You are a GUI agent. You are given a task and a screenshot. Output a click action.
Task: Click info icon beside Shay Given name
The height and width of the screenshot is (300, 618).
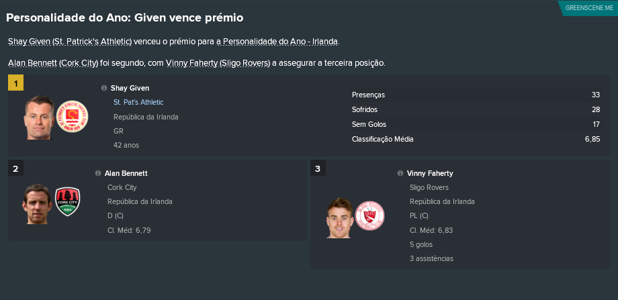pos(104,88)
